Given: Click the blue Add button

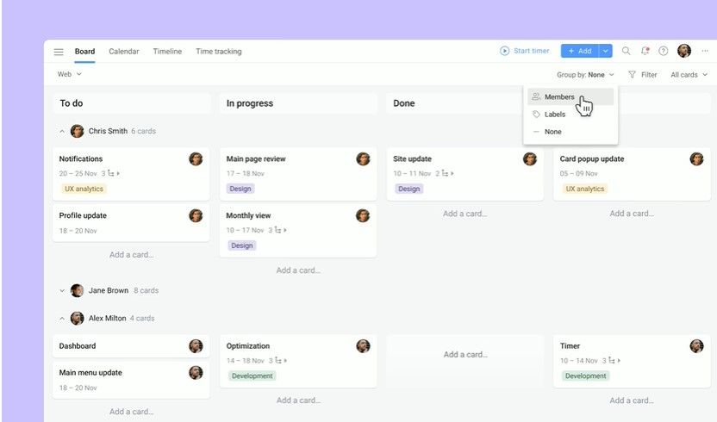Looking at the screenshot, I should pyautogui.click(x=580, y=51).
